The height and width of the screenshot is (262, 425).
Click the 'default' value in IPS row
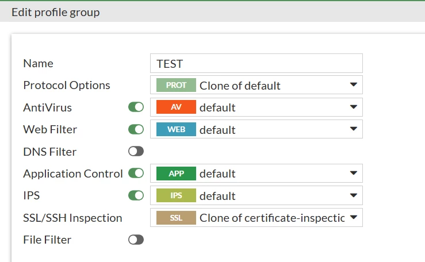[x=217, y=196]
